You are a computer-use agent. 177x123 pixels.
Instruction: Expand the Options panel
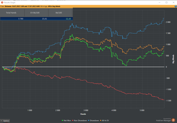[5, 121]
